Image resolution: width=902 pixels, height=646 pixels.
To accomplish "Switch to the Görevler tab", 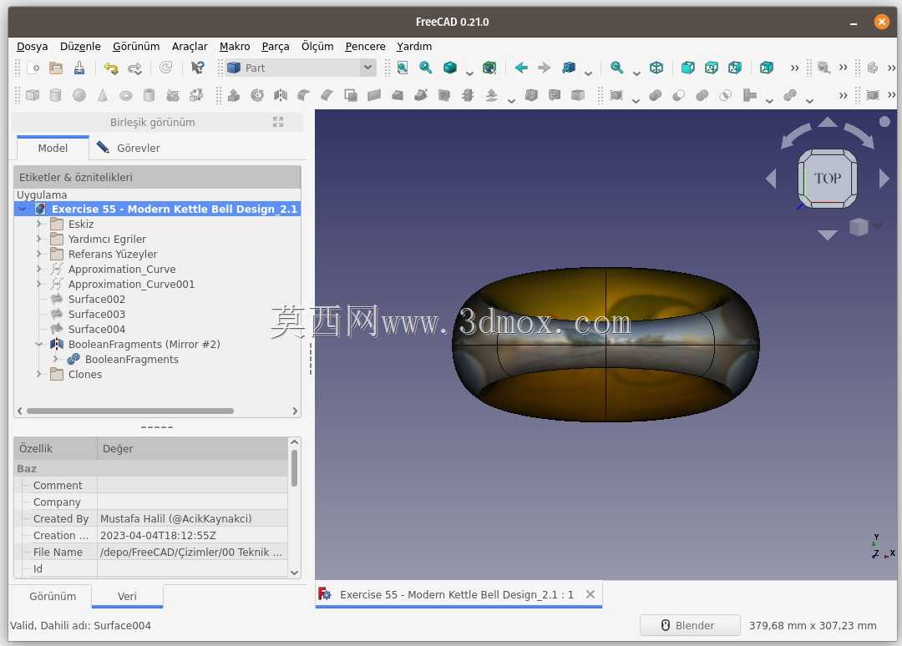I will click(x=128, y=148).
